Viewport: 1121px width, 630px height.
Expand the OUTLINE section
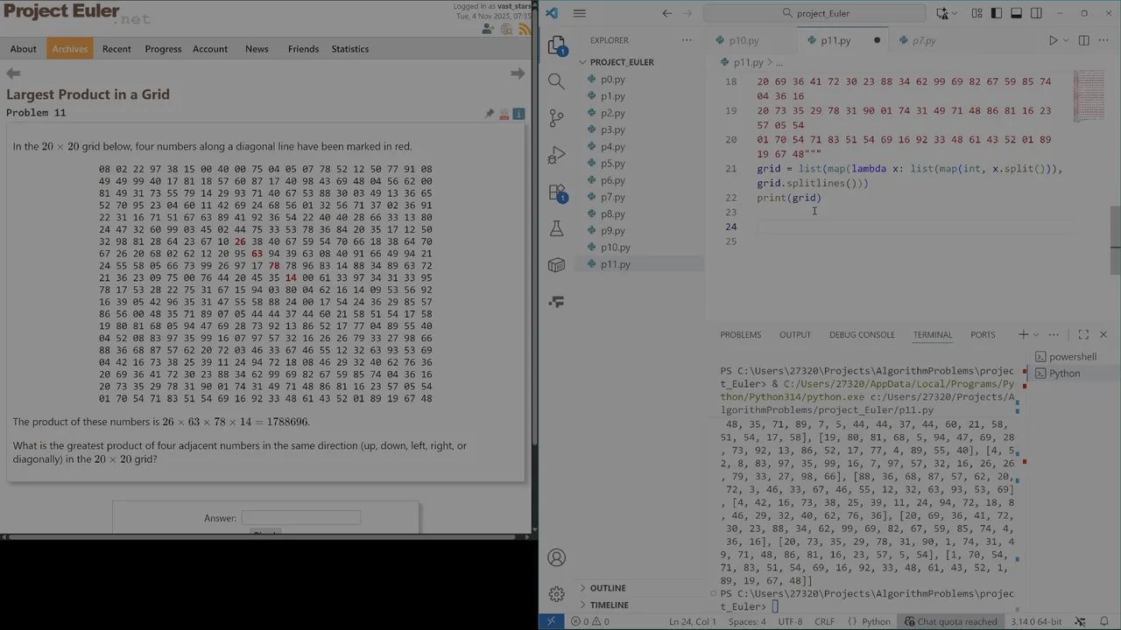point(608,588)
